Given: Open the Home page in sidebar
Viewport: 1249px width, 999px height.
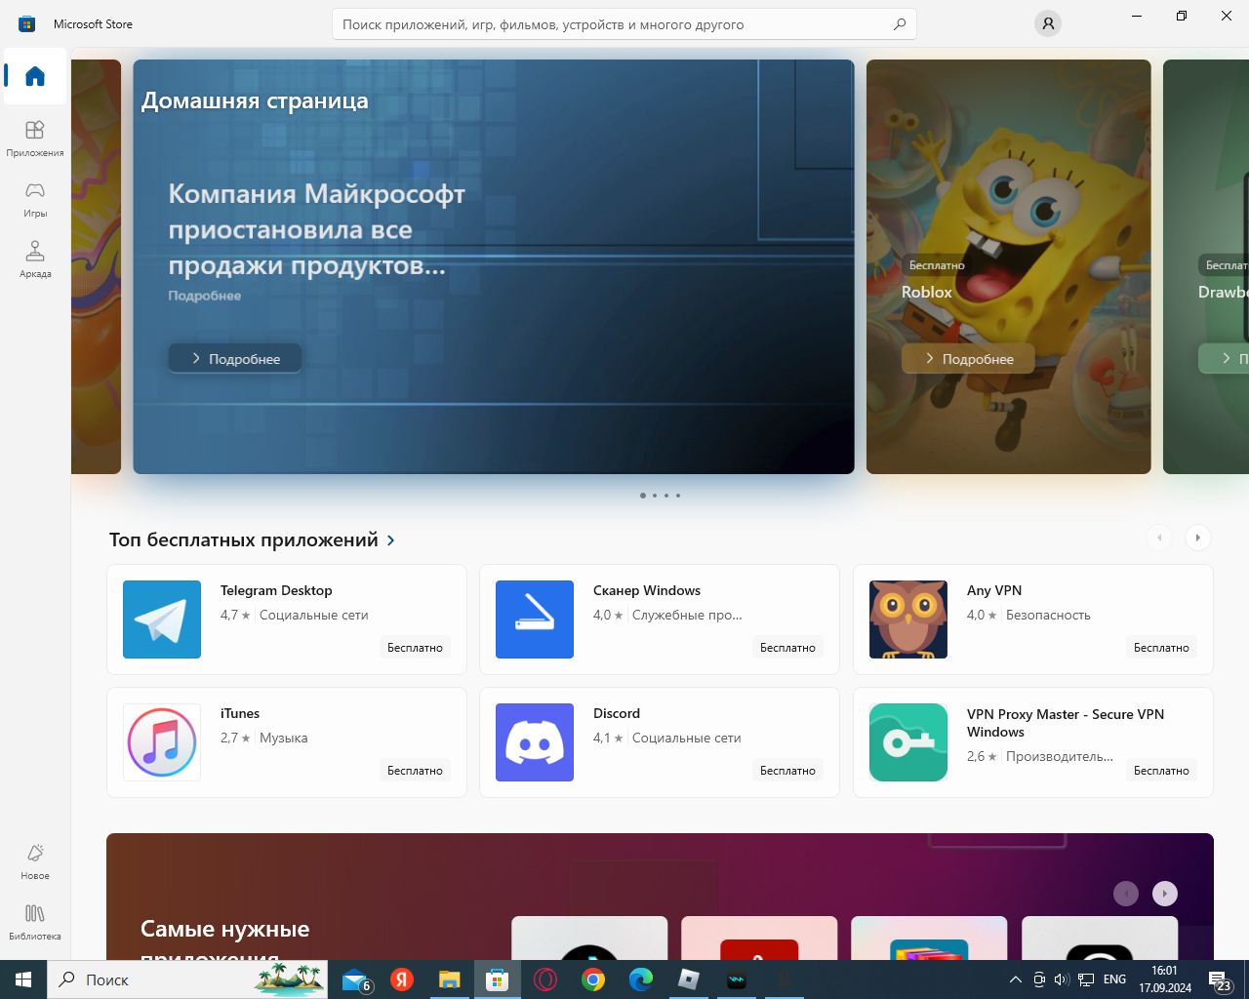Looking at the screenshot, I should 35,76.
